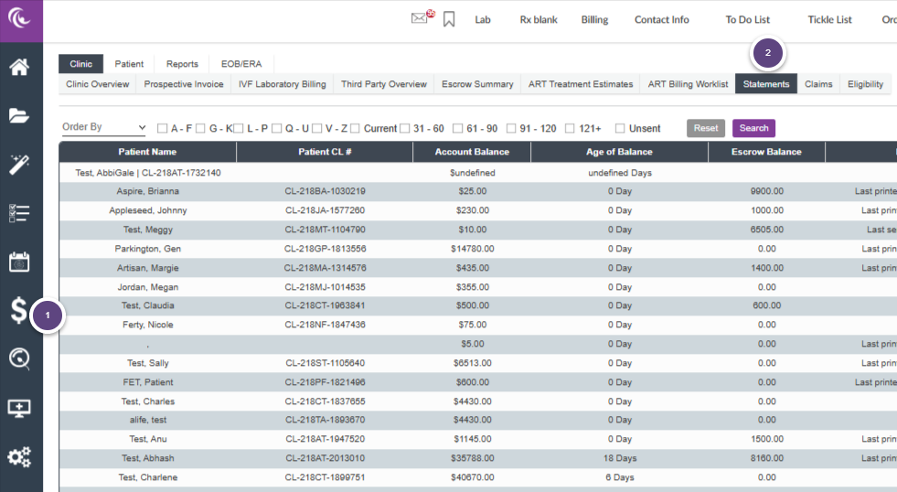Open the folder icon in sidebar
The height and width of the screenshot is (492, 897).
coord(19,115)
